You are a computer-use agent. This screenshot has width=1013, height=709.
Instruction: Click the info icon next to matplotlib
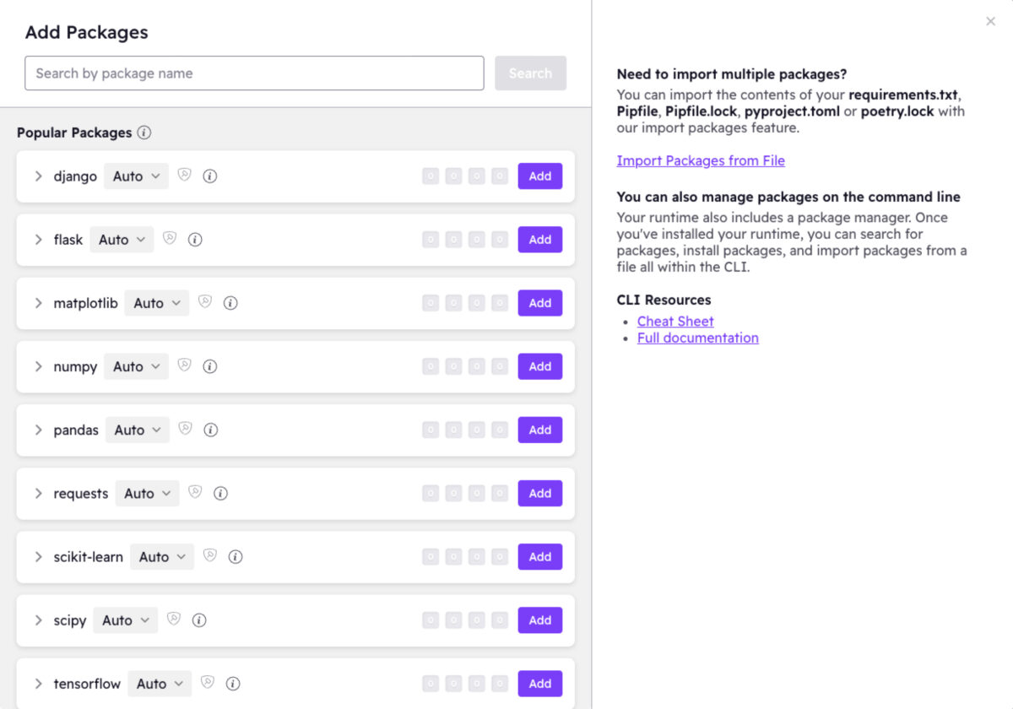pyautogui.click(x=230, y=303)
